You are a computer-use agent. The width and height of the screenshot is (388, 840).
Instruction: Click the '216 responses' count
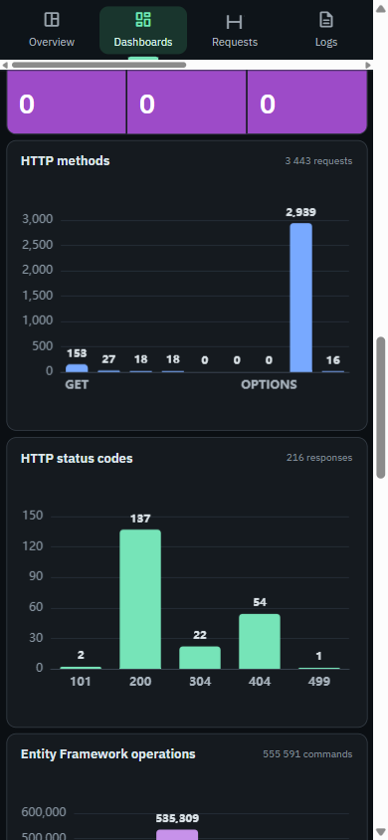point(319,458)
